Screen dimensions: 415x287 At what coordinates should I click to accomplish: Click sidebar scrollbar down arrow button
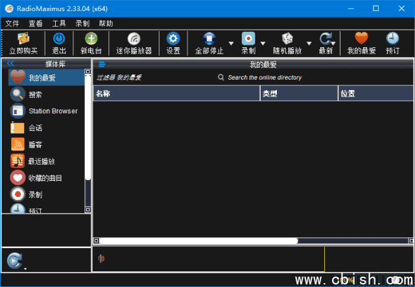pyautogui.click(x=88, y=210)
